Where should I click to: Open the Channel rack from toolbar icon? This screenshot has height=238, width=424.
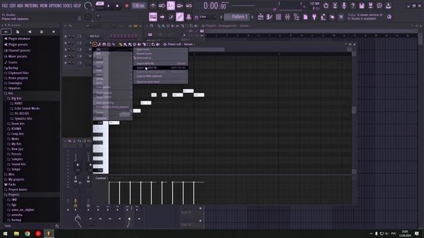(278, 17)
